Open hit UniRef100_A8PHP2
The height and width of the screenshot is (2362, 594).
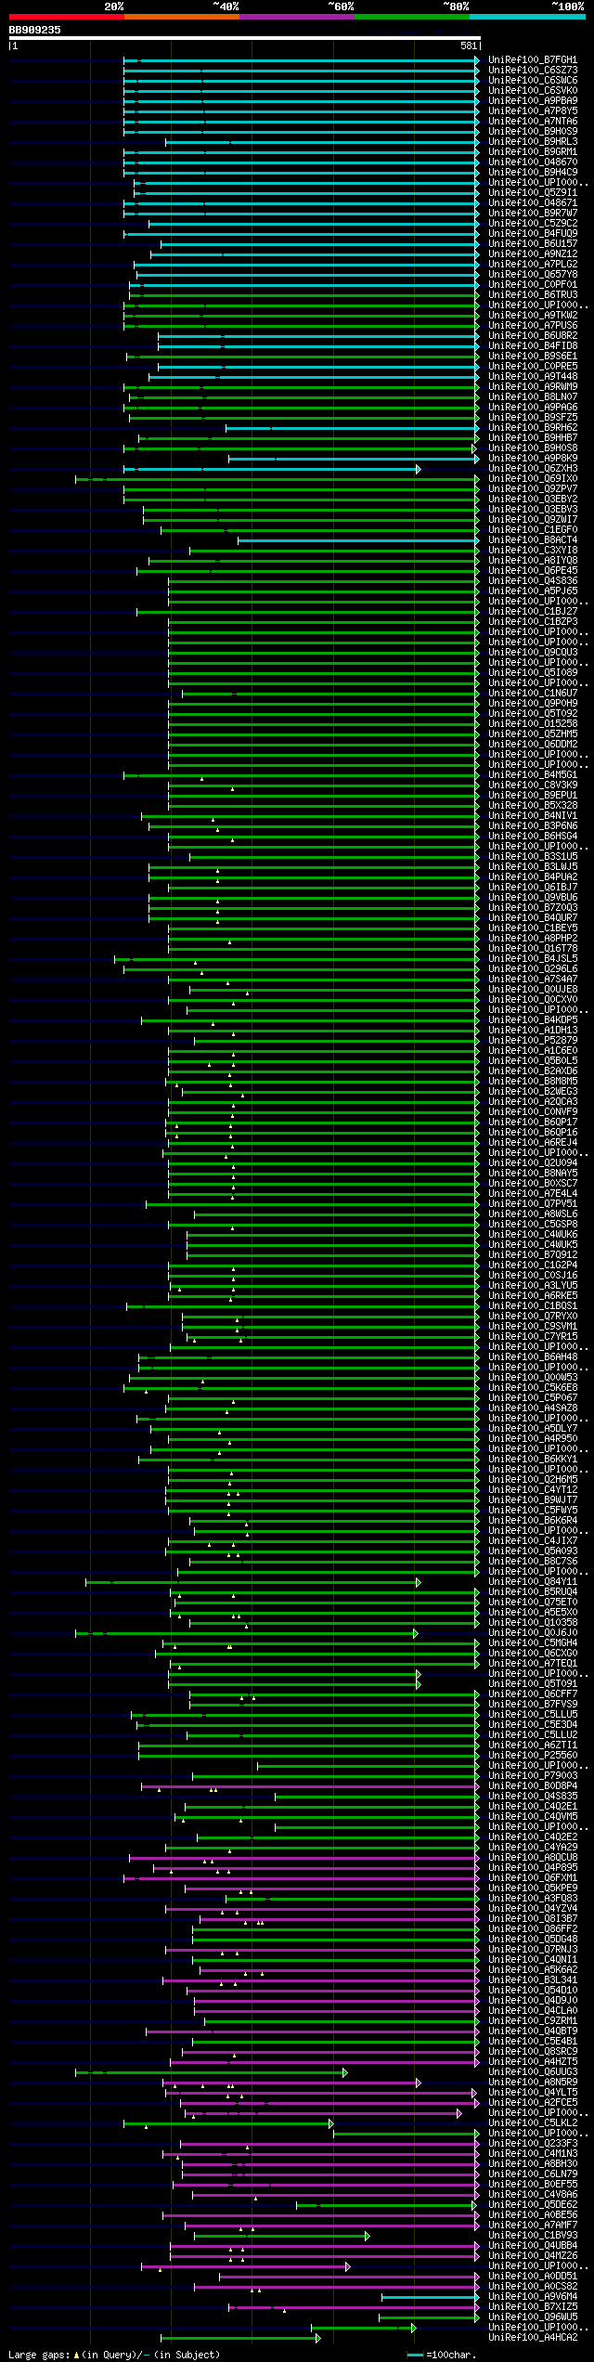[533, 939]
